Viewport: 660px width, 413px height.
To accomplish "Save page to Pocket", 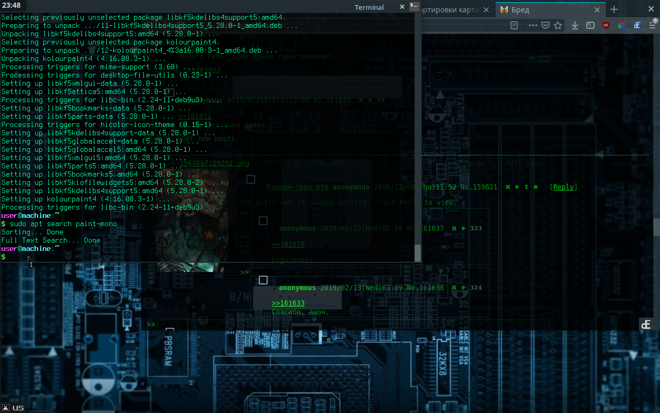I will tap(546, 25).
